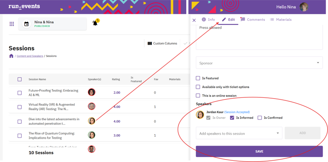Open the Comments tab
This screenshot has width=328, height=162.
coord(253,20)
